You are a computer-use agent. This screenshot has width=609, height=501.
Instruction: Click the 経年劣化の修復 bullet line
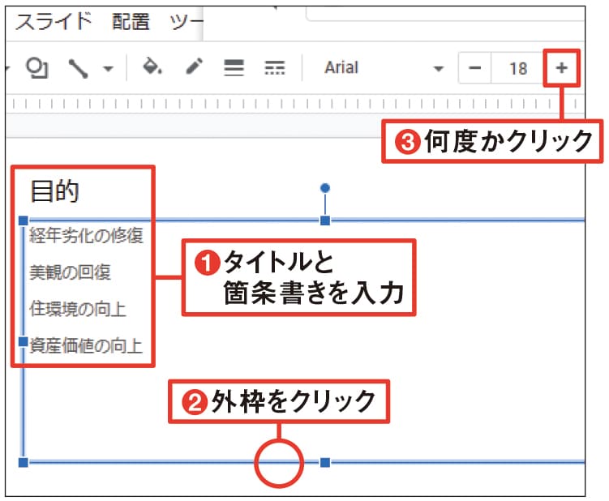tap(86, 235)
